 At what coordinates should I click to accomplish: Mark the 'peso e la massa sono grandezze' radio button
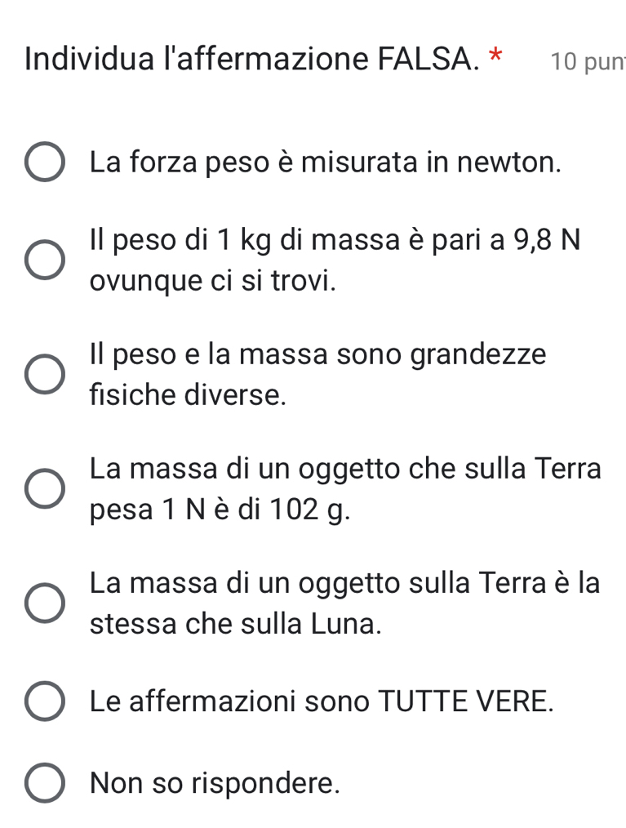[44, 375]
